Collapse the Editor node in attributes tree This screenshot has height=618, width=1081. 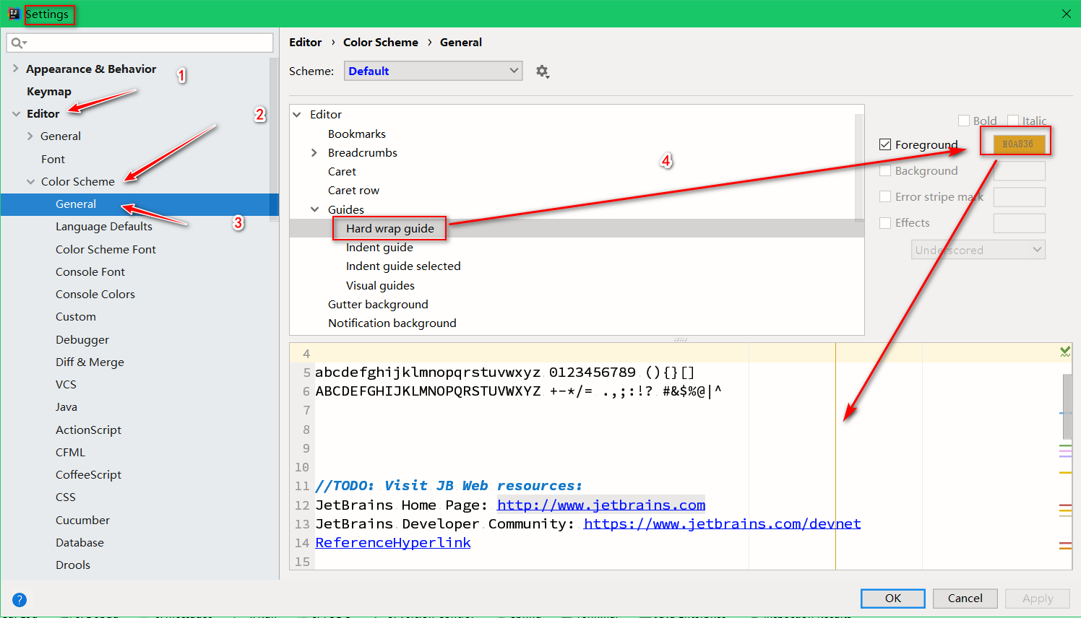296,114
